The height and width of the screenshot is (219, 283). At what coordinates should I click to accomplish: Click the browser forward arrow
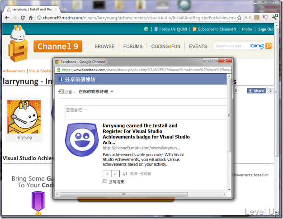coord(15,18)
